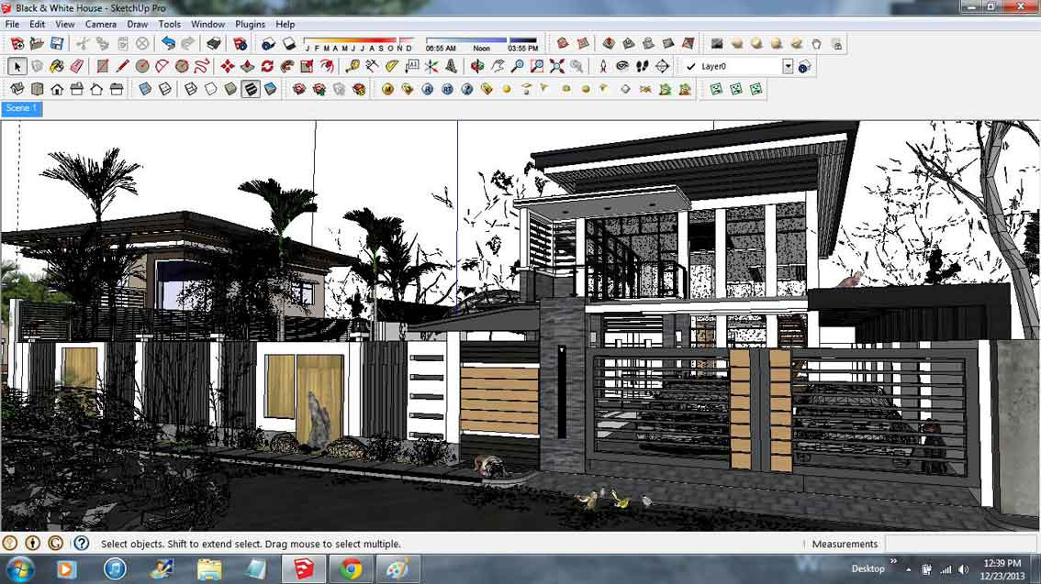Viewport: 1041px width, 584px height.
Task: Switch to Iso view
Action: pyautogui.click(x=17, y=89)
